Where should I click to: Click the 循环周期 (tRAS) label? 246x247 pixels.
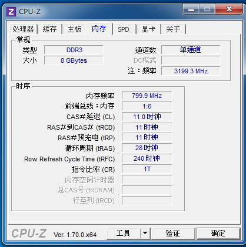[90, 148]
